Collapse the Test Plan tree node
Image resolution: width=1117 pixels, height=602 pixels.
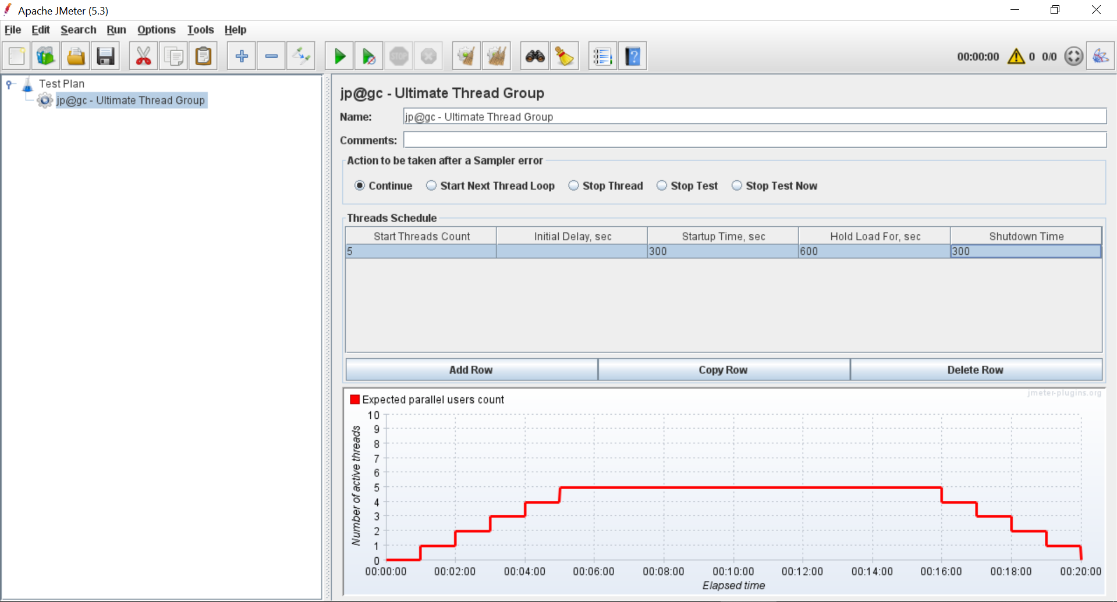pyautogui.click(x=9, y=85)
